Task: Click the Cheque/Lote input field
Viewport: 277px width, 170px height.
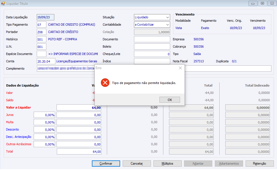Action: coord(152,54)
